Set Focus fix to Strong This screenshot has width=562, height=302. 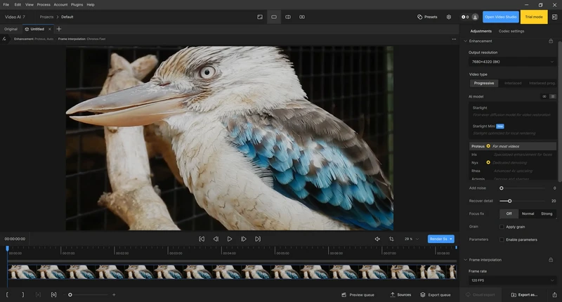tap(547, 214)
